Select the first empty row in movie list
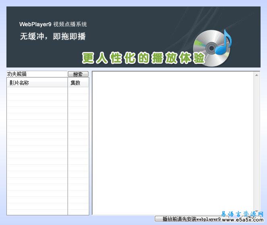 coord(37,90)
